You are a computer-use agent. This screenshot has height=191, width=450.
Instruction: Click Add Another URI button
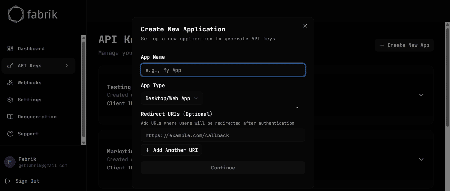tap(171, 150)
